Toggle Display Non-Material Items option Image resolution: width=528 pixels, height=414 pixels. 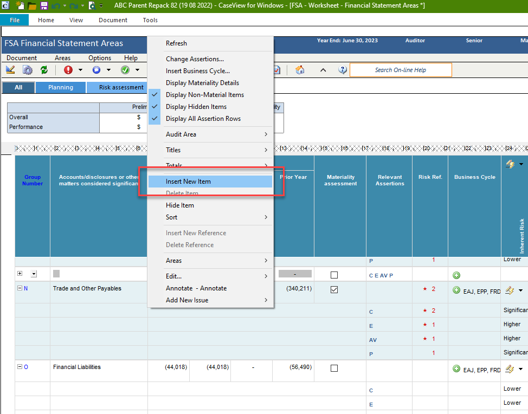(x=210, y=95)
